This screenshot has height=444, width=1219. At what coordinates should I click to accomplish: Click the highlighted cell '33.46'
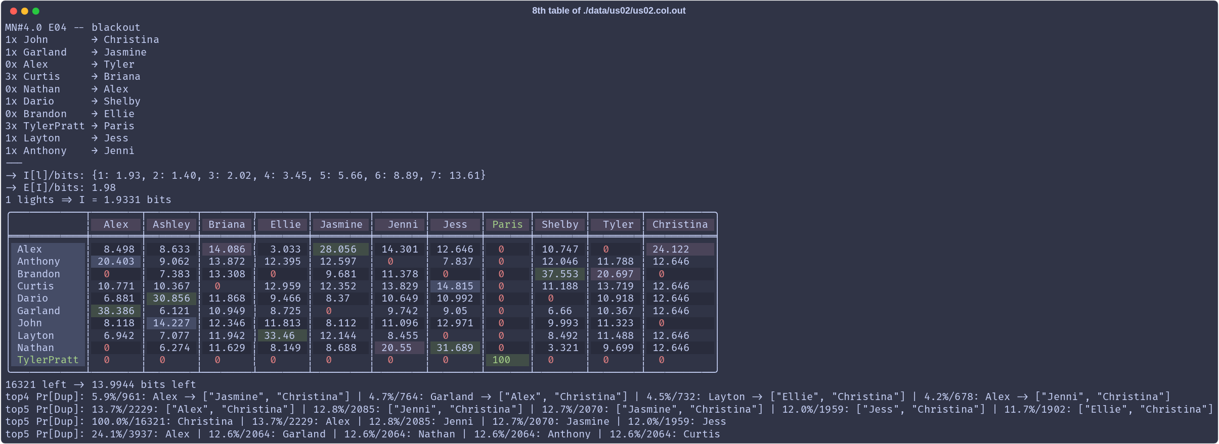click(282, 335)
